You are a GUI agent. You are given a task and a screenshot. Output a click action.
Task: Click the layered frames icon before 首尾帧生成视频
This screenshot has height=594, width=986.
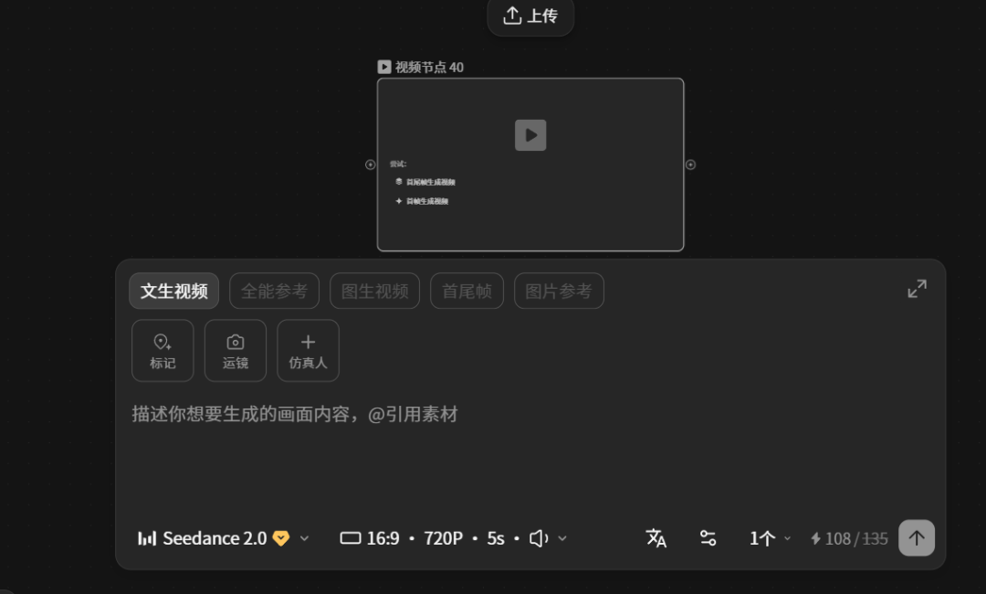[x=399, y=182]
